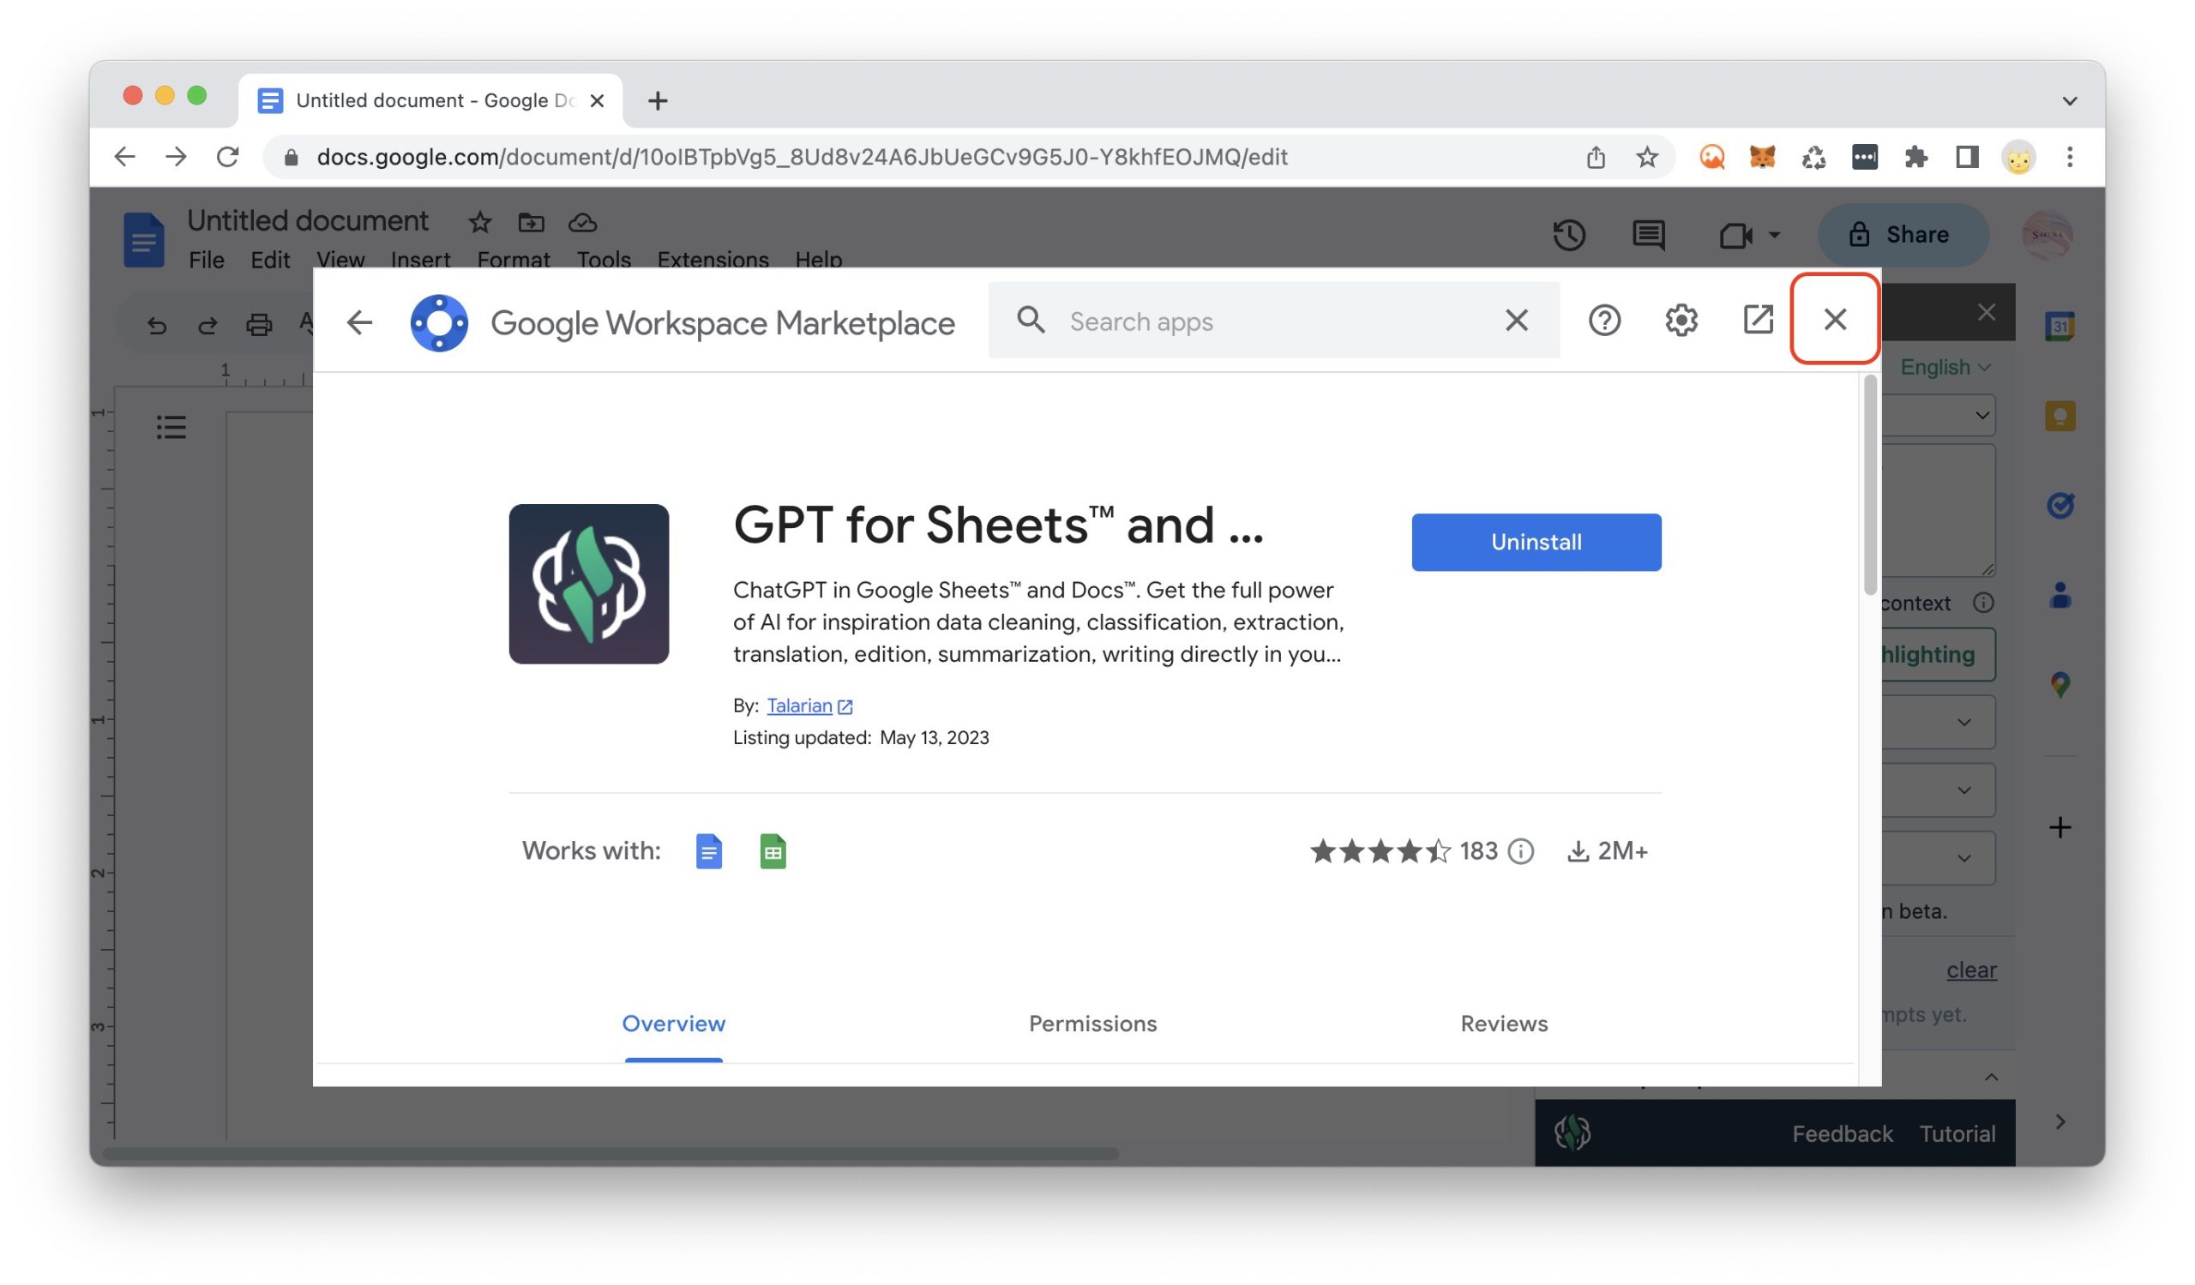2195x1285 pixels.
Task: Open Marketplace in new window icon
Action: tap(1757, 320)
